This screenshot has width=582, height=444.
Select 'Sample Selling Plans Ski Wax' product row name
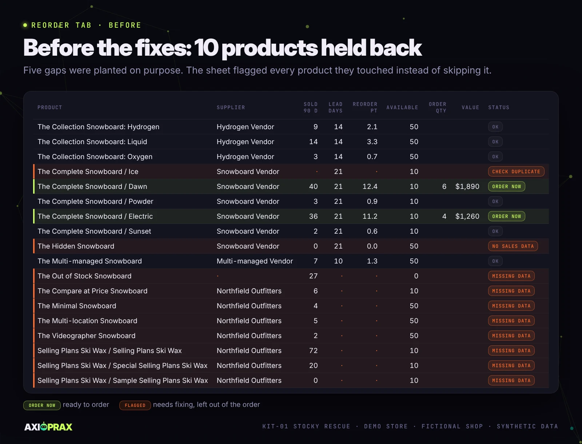tap(123, 380)
